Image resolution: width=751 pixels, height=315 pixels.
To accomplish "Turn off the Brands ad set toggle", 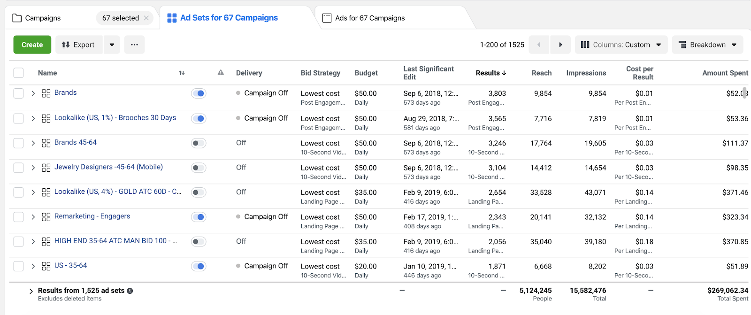I will pos(199,93).
